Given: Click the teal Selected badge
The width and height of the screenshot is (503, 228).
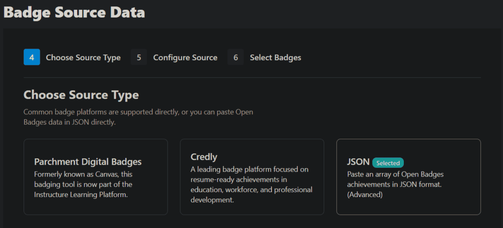Looking at the screenshot, I should (388, 163).
